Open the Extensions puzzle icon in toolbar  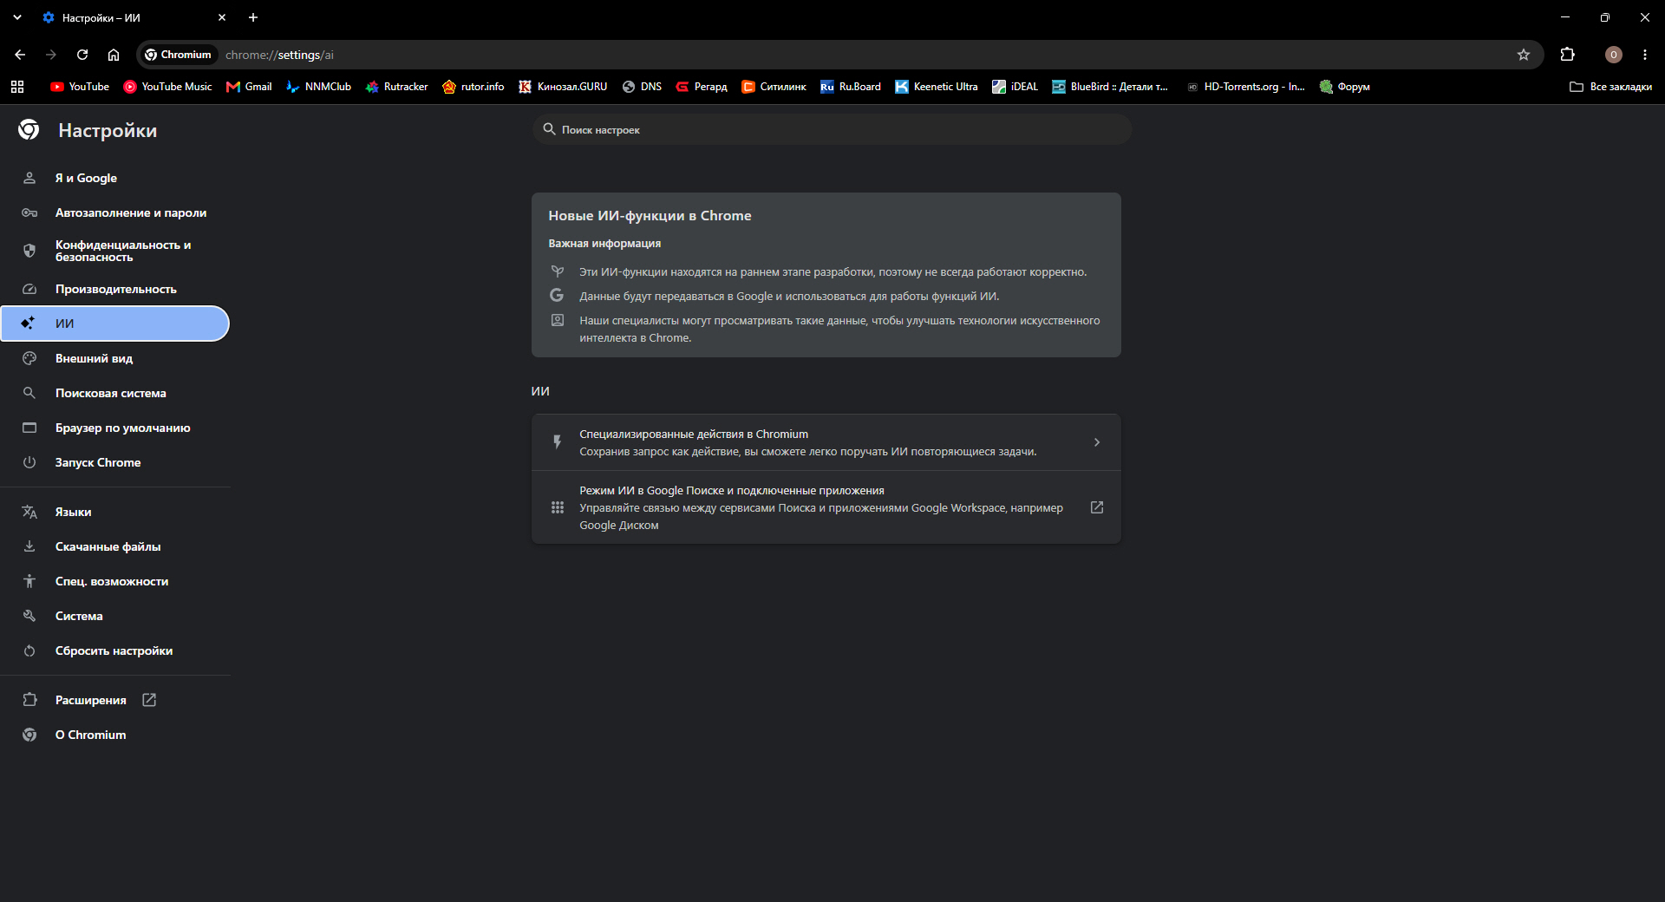tap(1567, 55)
